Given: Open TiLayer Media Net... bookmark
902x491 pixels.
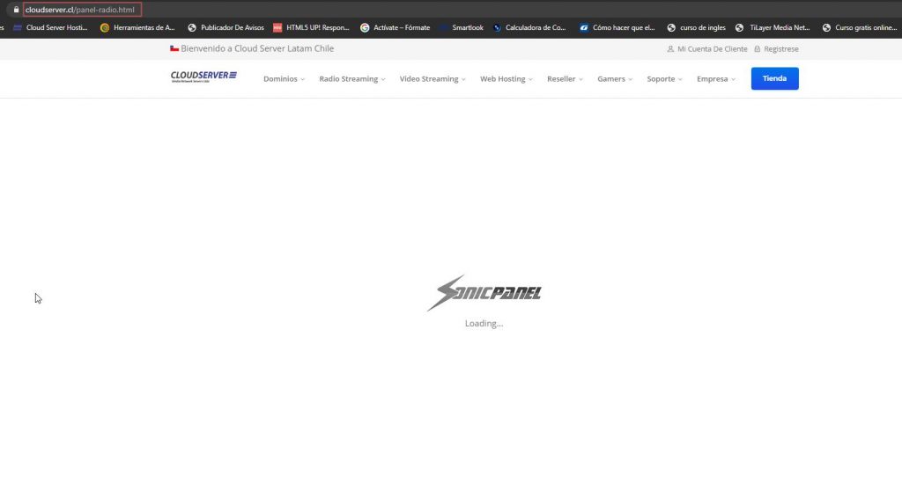Looking at the screenshot, I should [x=773, y=27].
